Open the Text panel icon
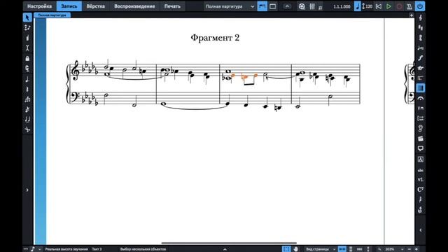 click(x=420, y=160)
